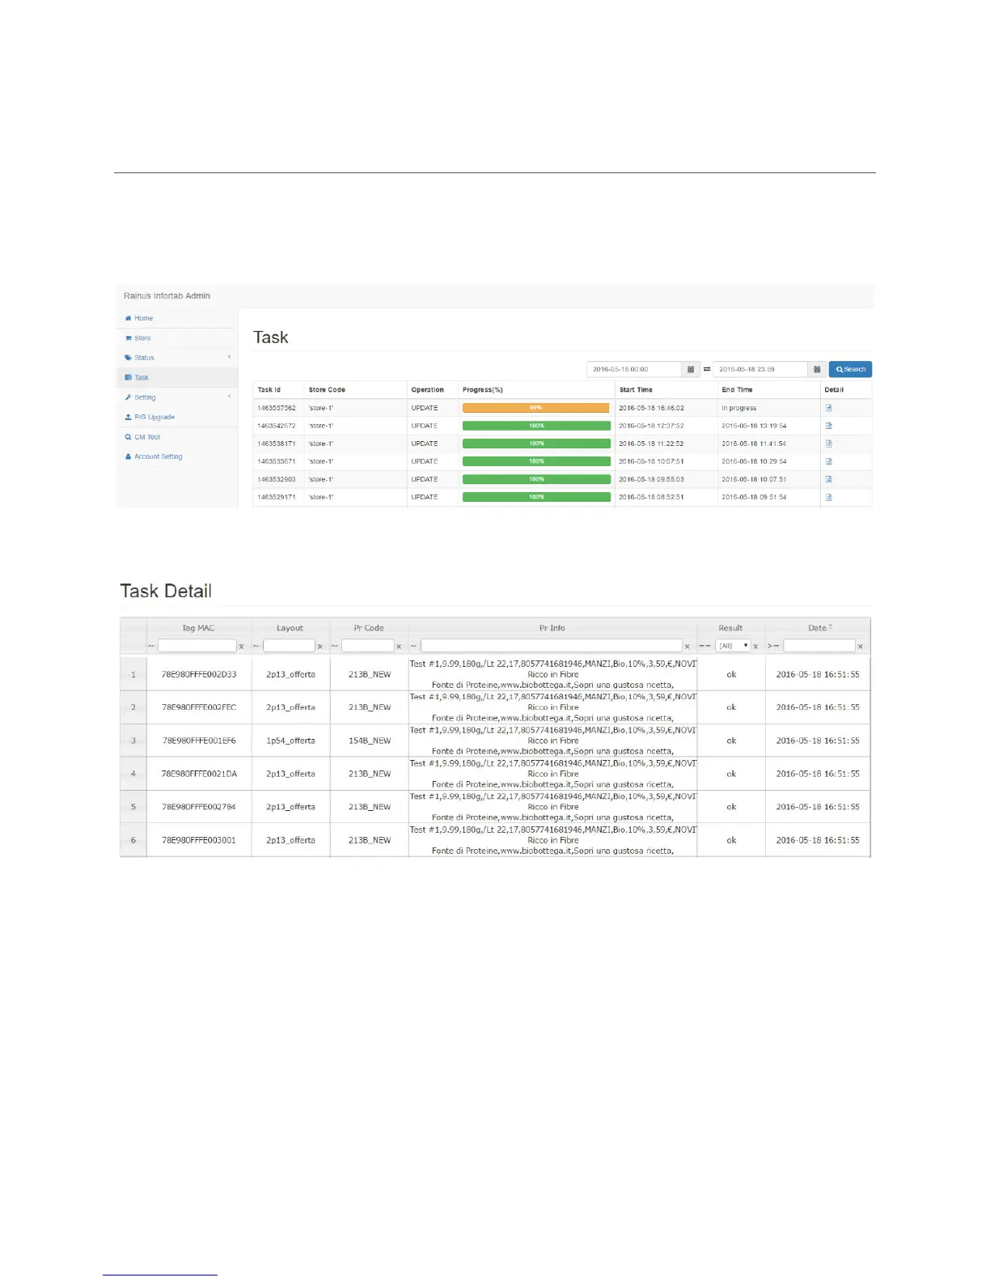
Task: Click the 99% orange progress bar
Action: pyautogui.click(x=535, y=408)
